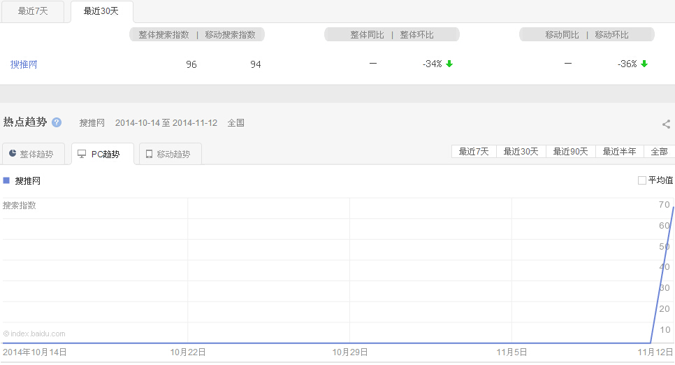Click the share icon at right of 热点趋势
675x365 pixels.
(666, 124)
